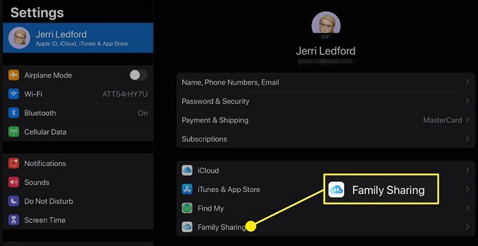Image resolution: width=478 pixels, height=246 pixels.
Task: Open Name, Phone Numbers, Email chevron
Action: pos(467,82)
